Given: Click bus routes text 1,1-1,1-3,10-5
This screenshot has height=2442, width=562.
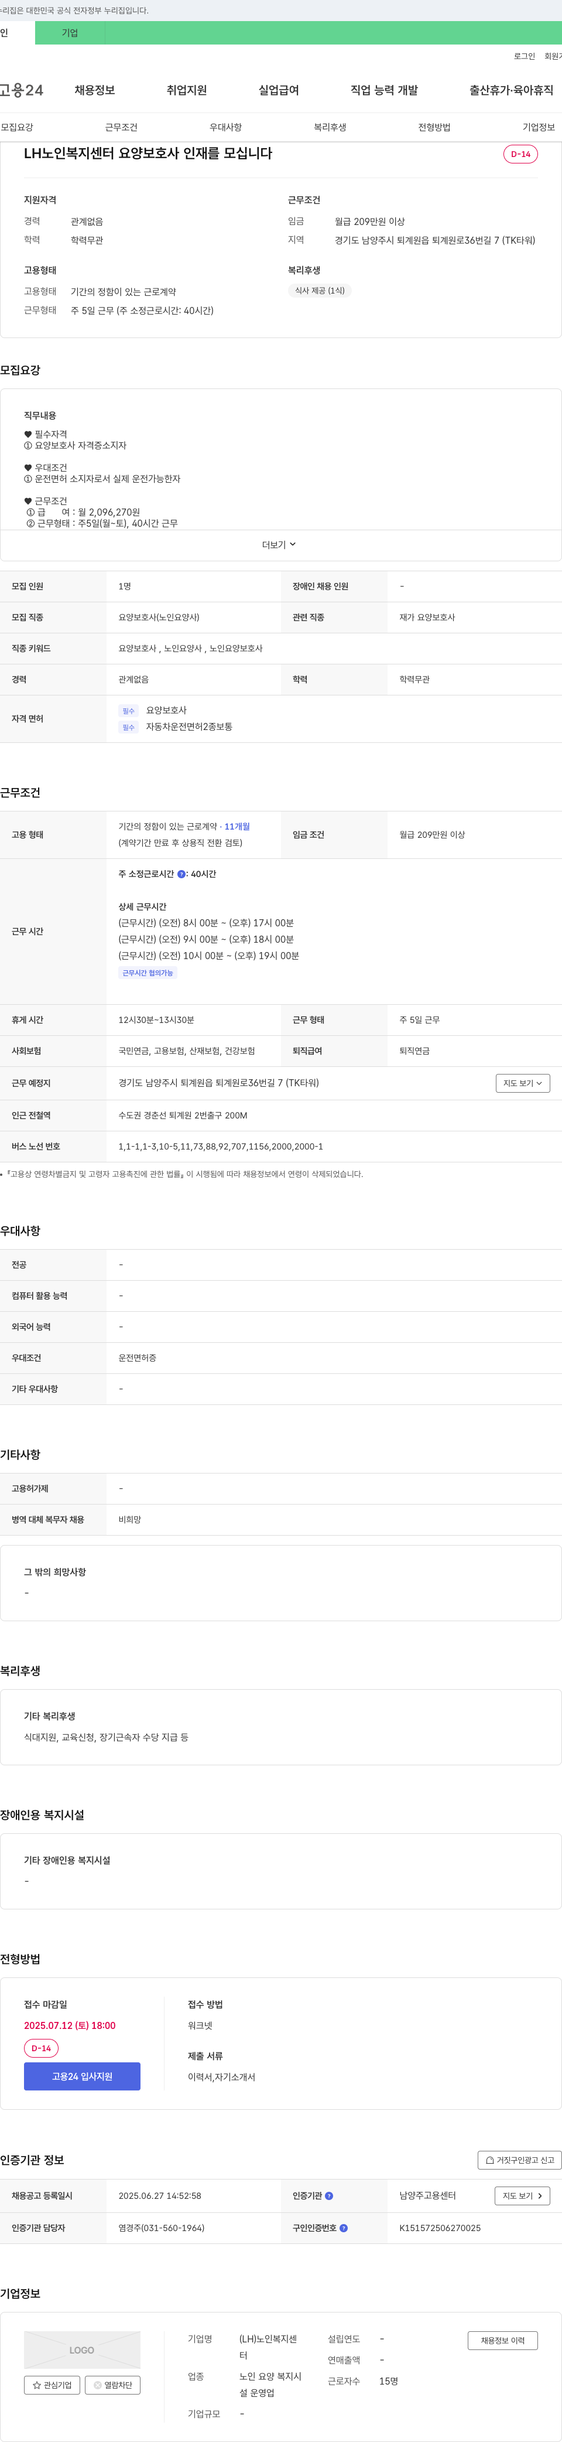Looking at the screenshot, I should point(220,1146).
